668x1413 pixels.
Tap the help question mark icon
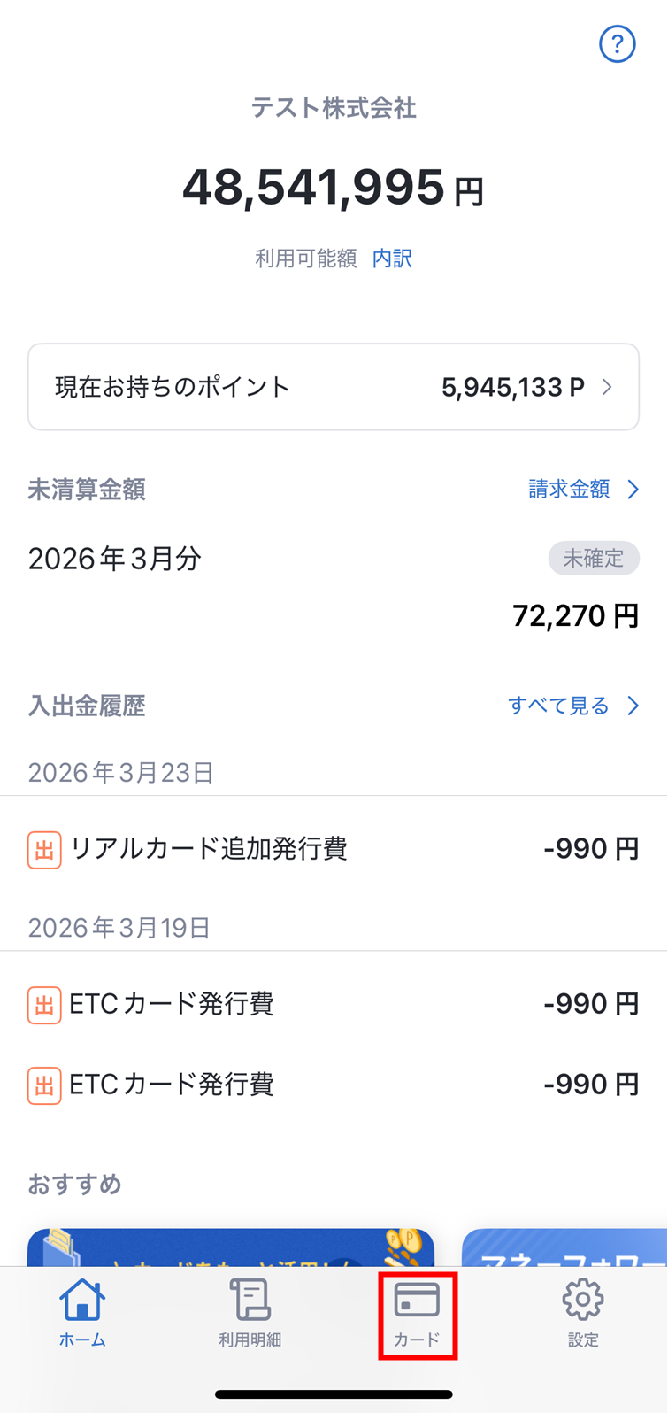click(617, 43)
